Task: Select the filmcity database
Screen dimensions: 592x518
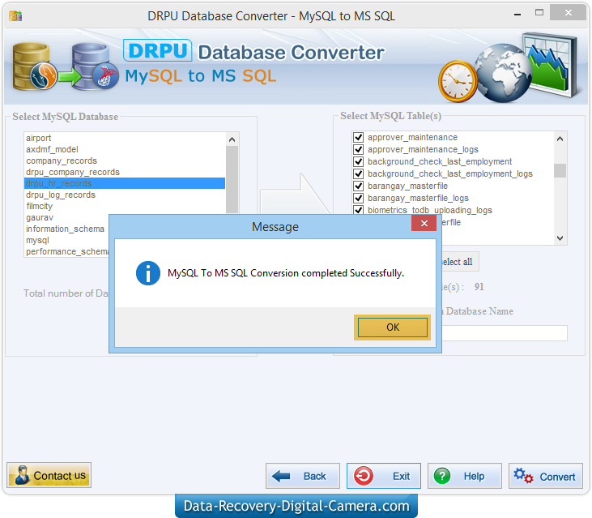Action: (125, 206)
